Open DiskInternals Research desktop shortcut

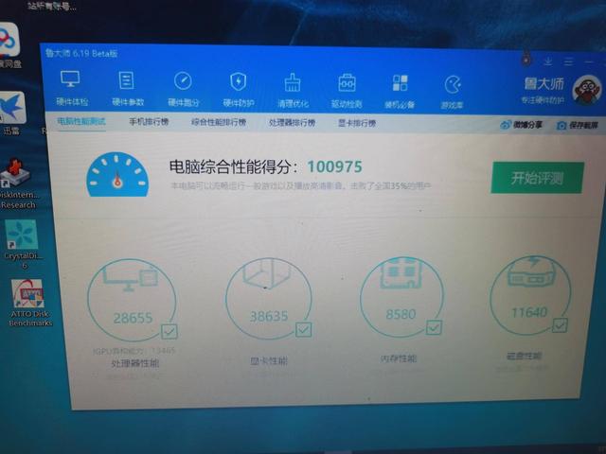click(x=16, y=184)
